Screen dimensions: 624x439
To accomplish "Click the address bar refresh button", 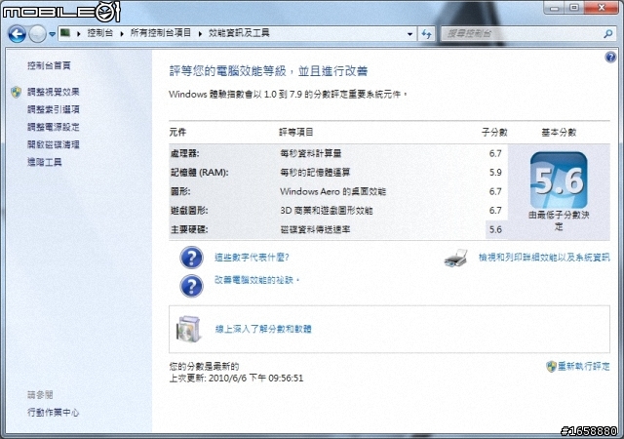I will (x=427, y=34).
